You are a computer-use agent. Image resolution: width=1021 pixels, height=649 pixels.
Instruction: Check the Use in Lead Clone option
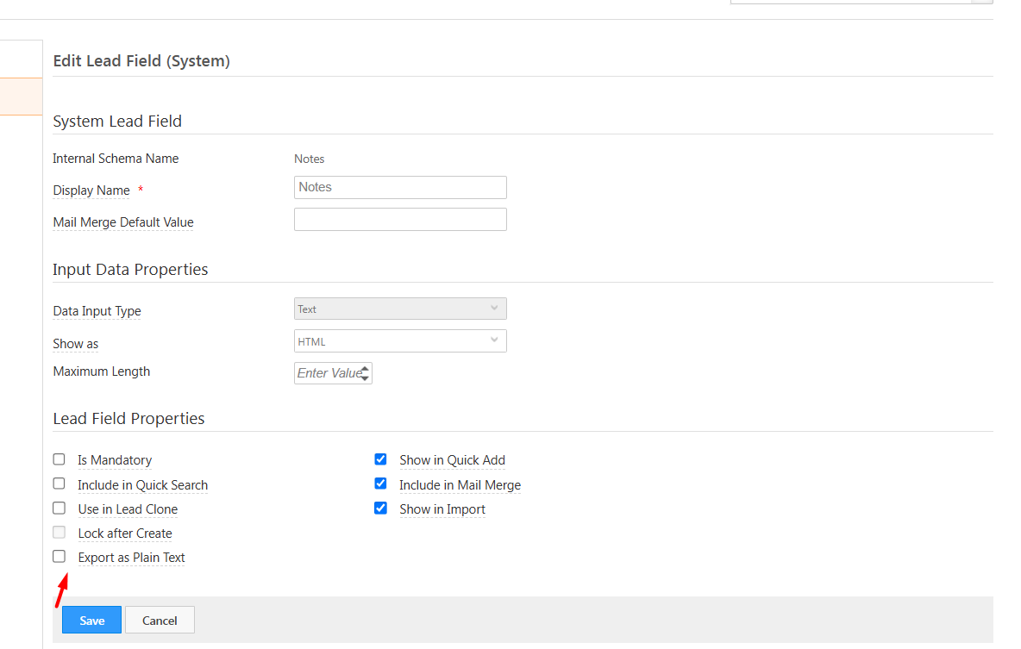(x=60, y=509)
